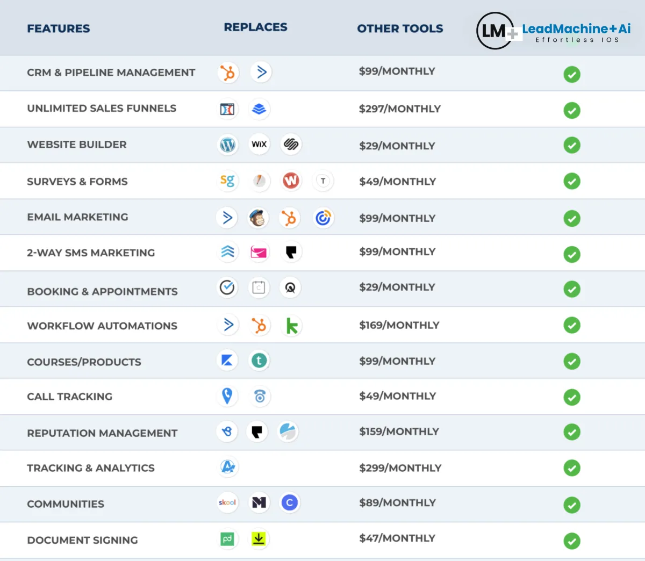Click the black Q icon in Booking & Appointments row

coord(290,288)
